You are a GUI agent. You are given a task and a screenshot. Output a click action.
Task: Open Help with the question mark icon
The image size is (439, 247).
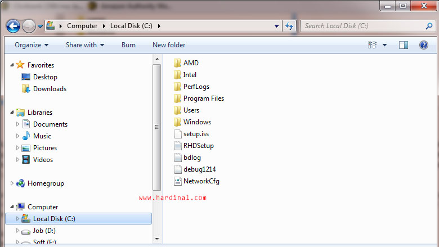coord(424,45)
